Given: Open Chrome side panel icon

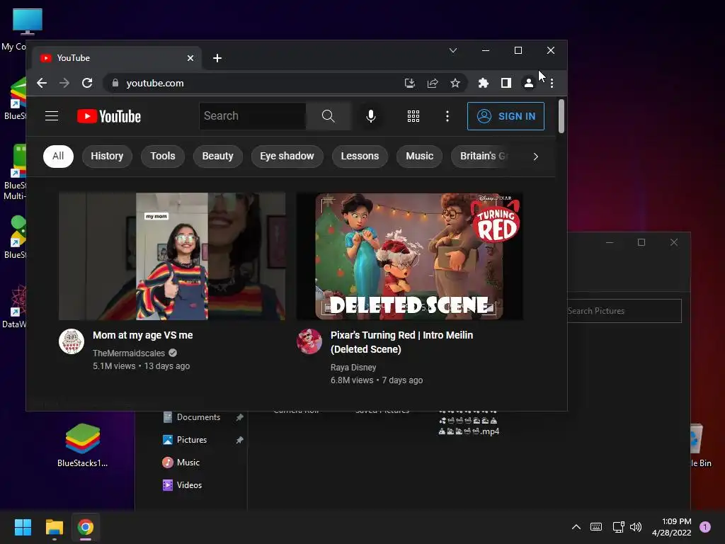Looking at the screenshot, I should pos(506,84).
